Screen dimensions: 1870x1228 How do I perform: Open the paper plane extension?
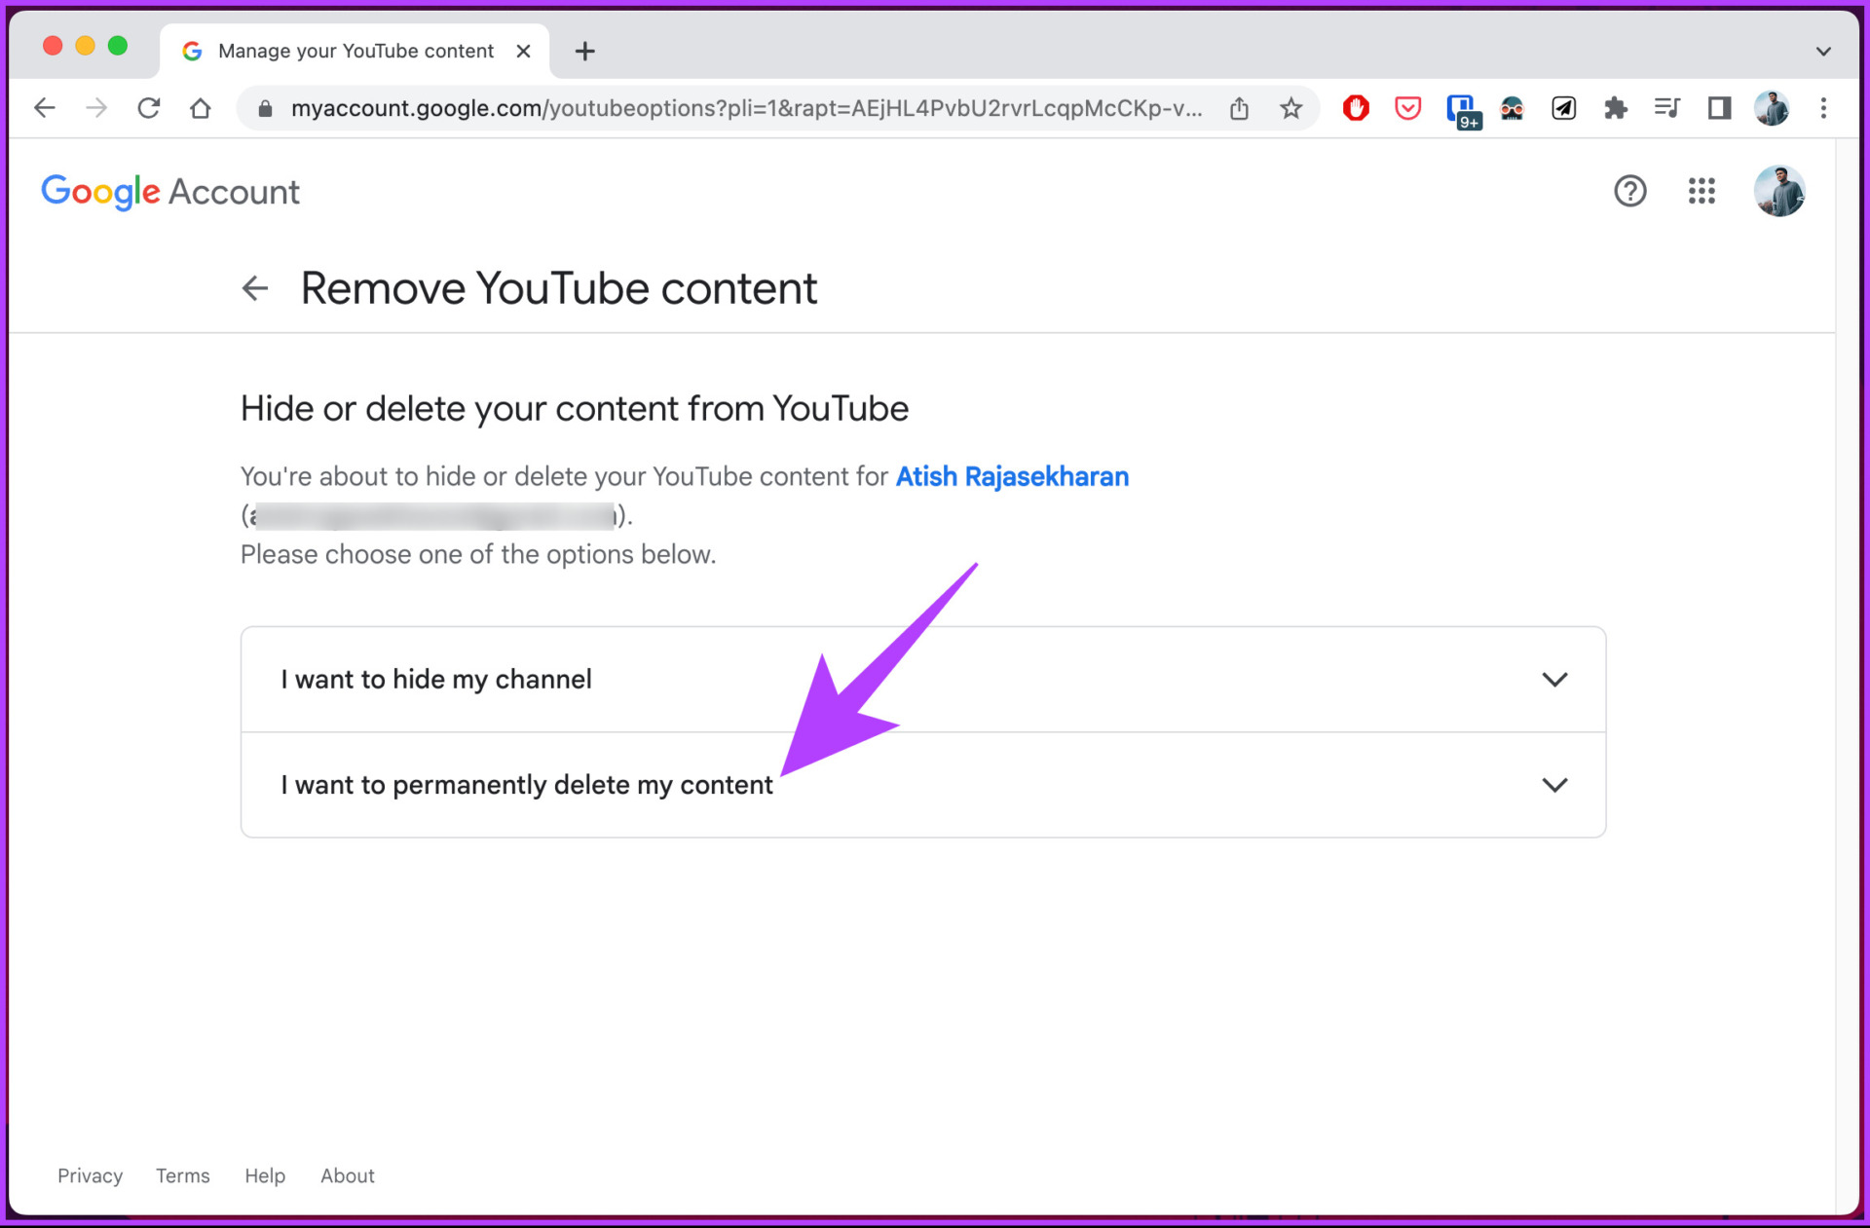click(x=1564, y=108)
